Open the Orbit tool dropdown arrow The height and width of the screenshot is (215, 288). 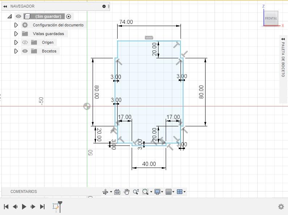(111, 192)
